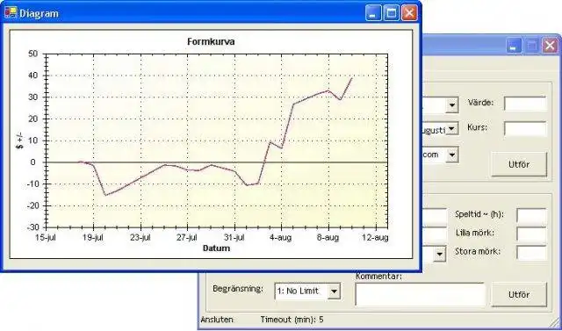The height and width of the screenshot is (331, 562).
Task: Click the Formkurva chart title
Action: coord(211,41)
